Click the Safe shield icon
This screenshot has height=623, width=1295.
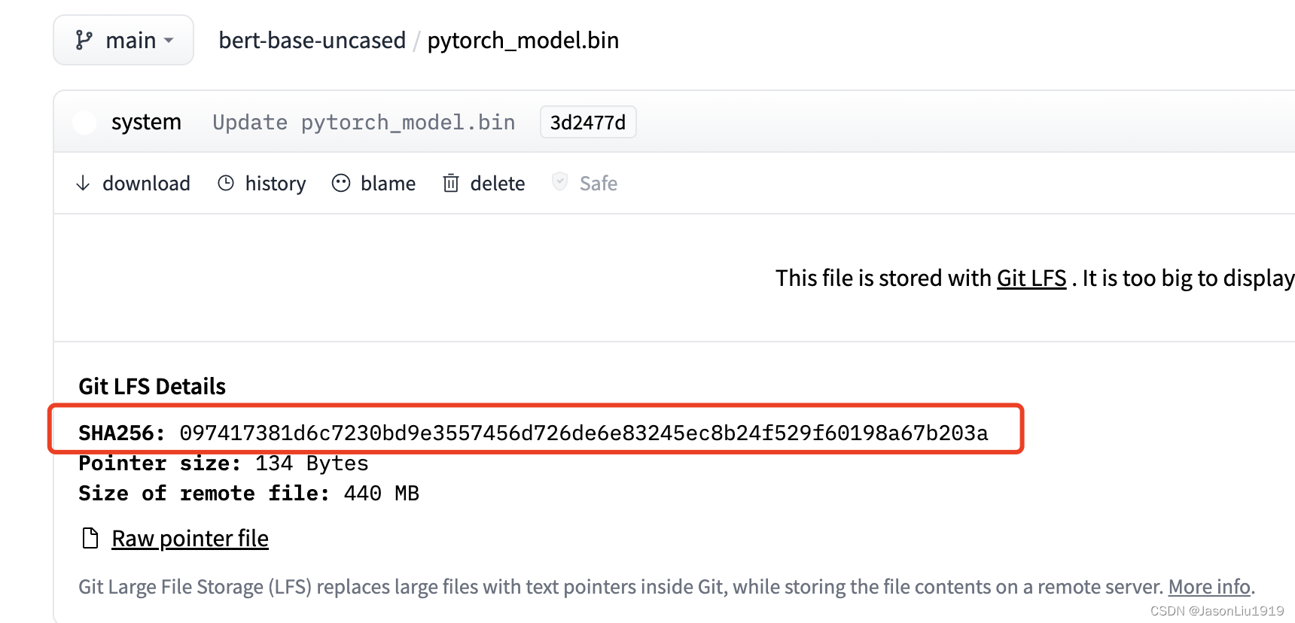(559, 182)
